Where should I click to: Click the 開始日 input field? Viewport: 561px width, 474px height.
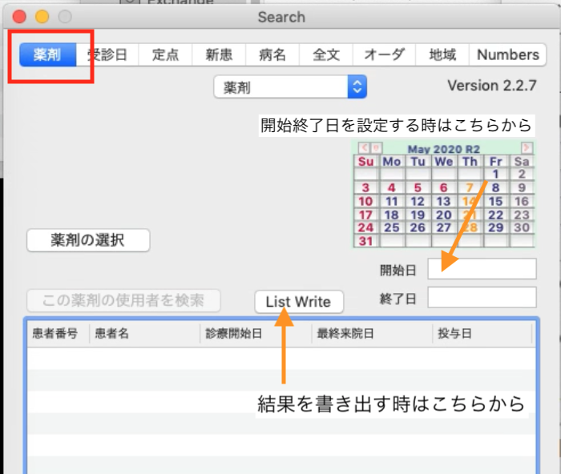click(482, 269)
